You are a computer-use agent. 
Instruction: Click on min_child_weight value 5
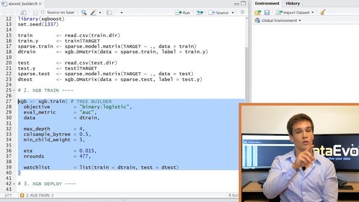tap(81, 140)
